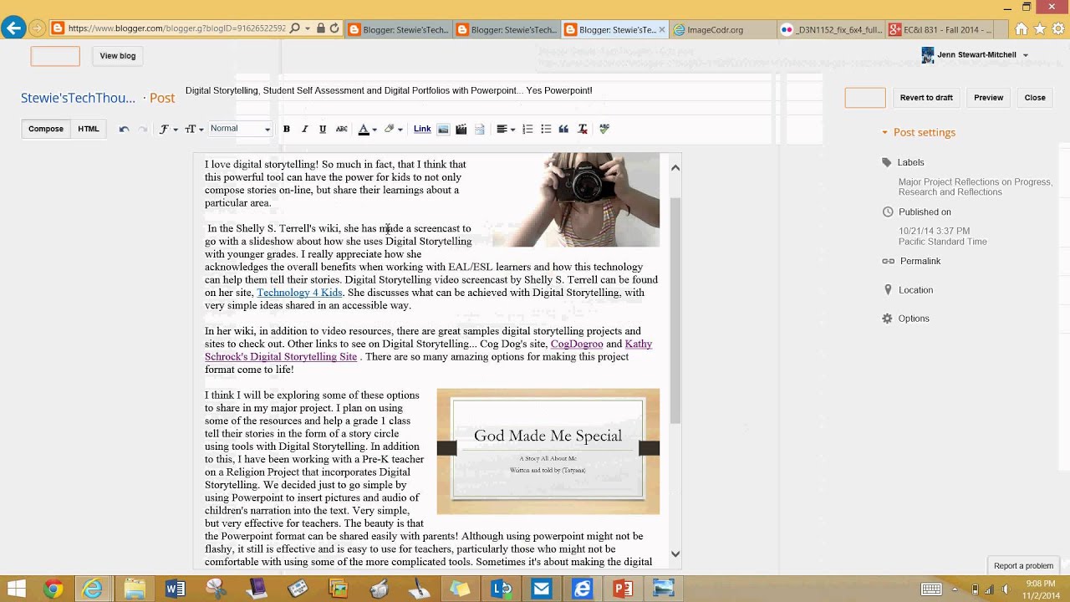Click the Revert to draft button
This screenshot has width=1070, height=602.
tap(926, 98)
